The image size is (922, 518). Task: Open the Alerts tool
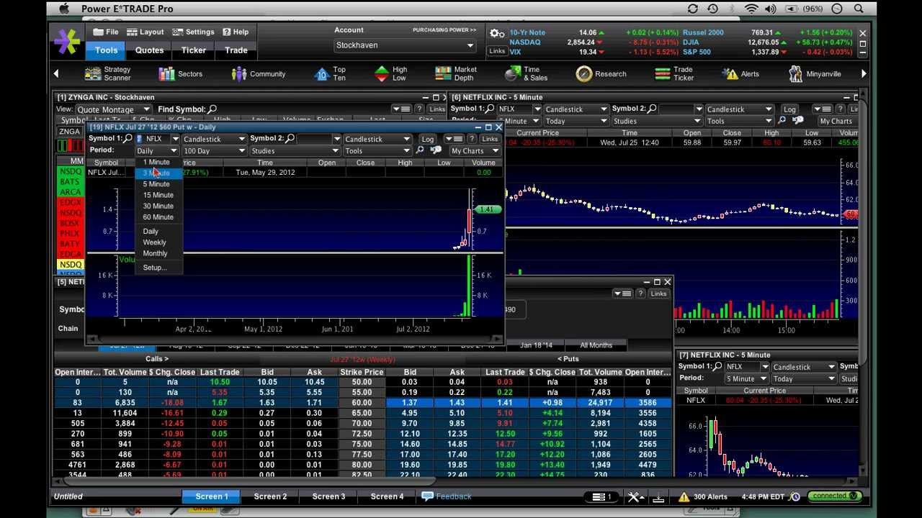[741, 73]
